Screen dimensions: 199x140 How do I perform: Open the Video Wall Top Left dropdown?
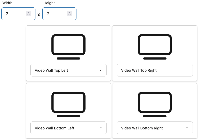(x=68, y=70)
